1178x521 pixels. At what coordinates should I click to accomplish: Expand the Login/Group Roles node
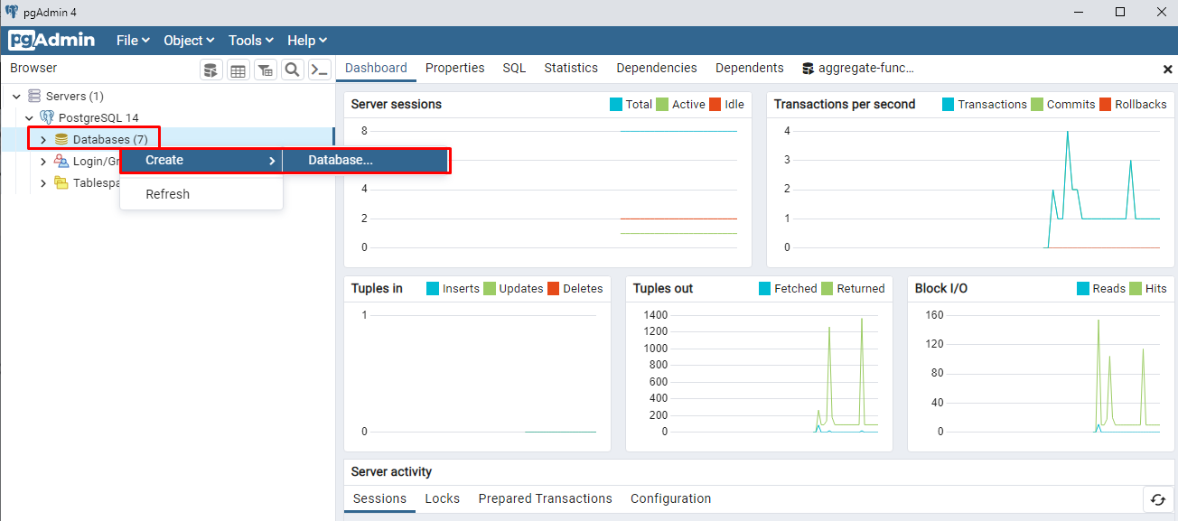pyautogui.click(x=42, y=161)
